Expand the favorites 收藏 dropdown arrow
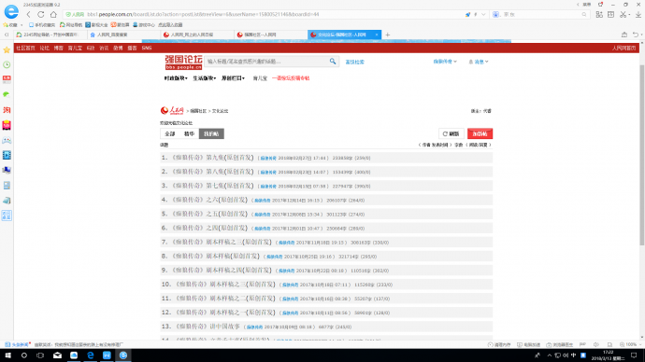 [21, 25]
